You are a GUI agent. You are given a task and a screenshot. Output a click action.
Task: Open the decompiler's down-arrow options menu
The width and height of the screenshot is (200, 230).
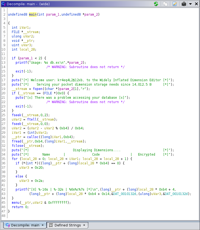(190, 4)
